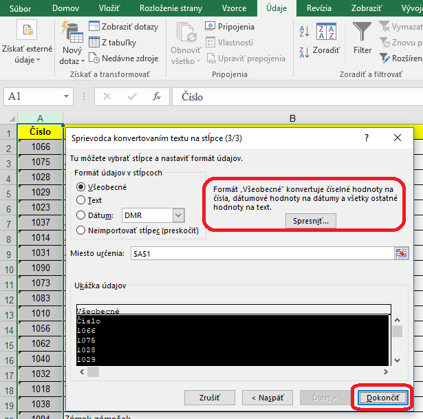Select the Všeobecné radio option
423x419 pixels.
pyautogui.click(x=81, y=186)
